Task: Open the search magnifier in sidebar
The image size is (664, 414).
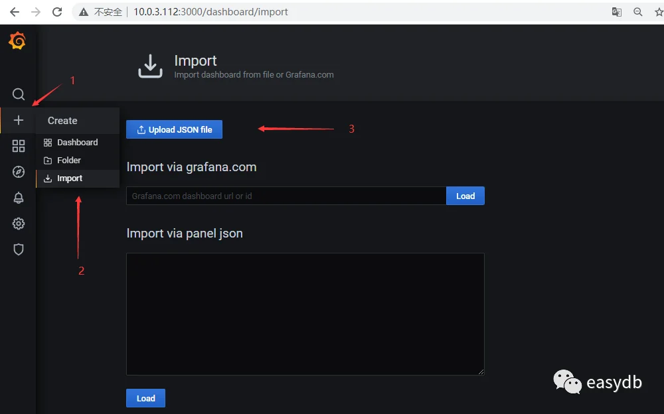Action: [x=18, y=94]
